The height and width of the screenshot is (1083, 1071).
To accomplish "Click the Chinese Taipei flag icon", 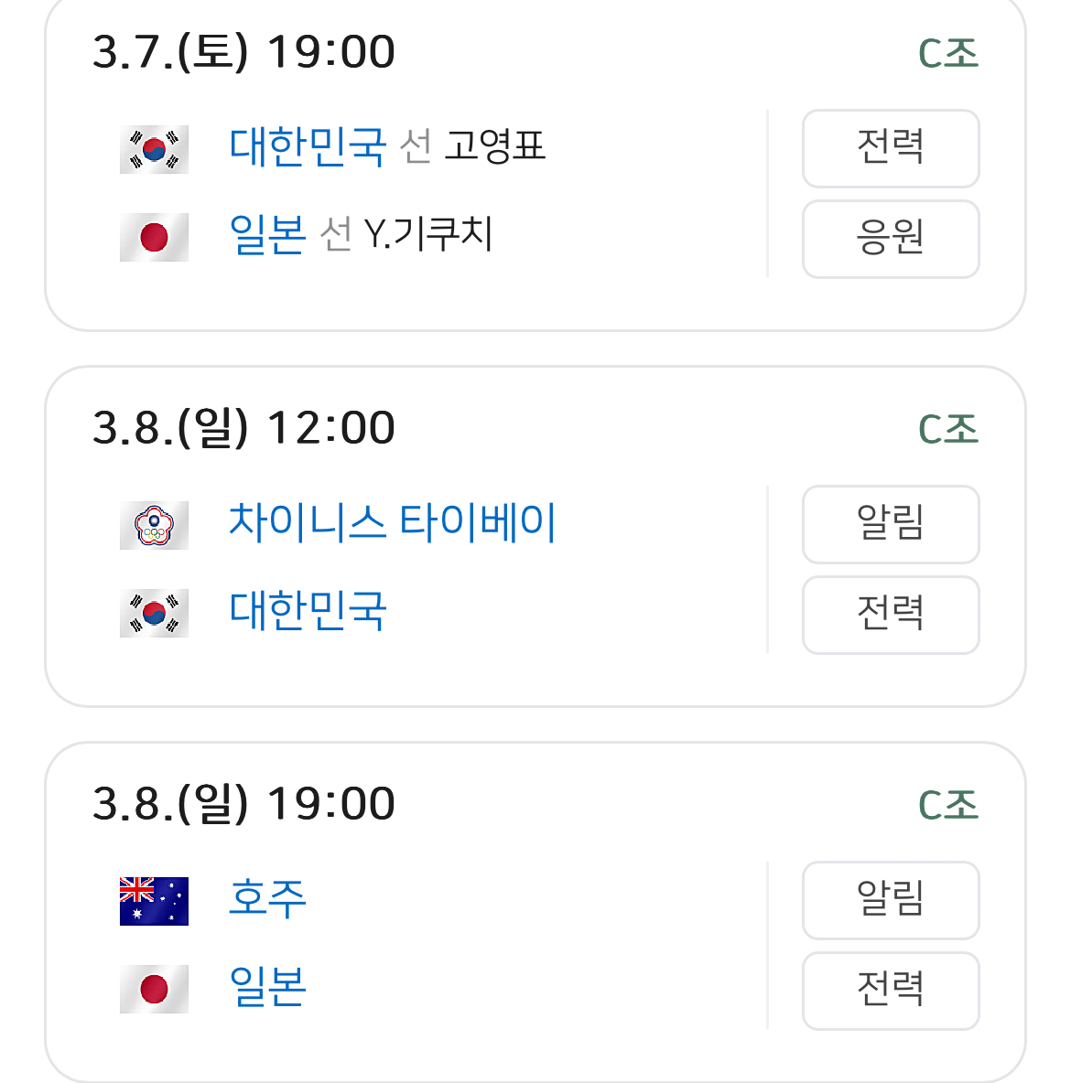I will (x=154, y=525).
